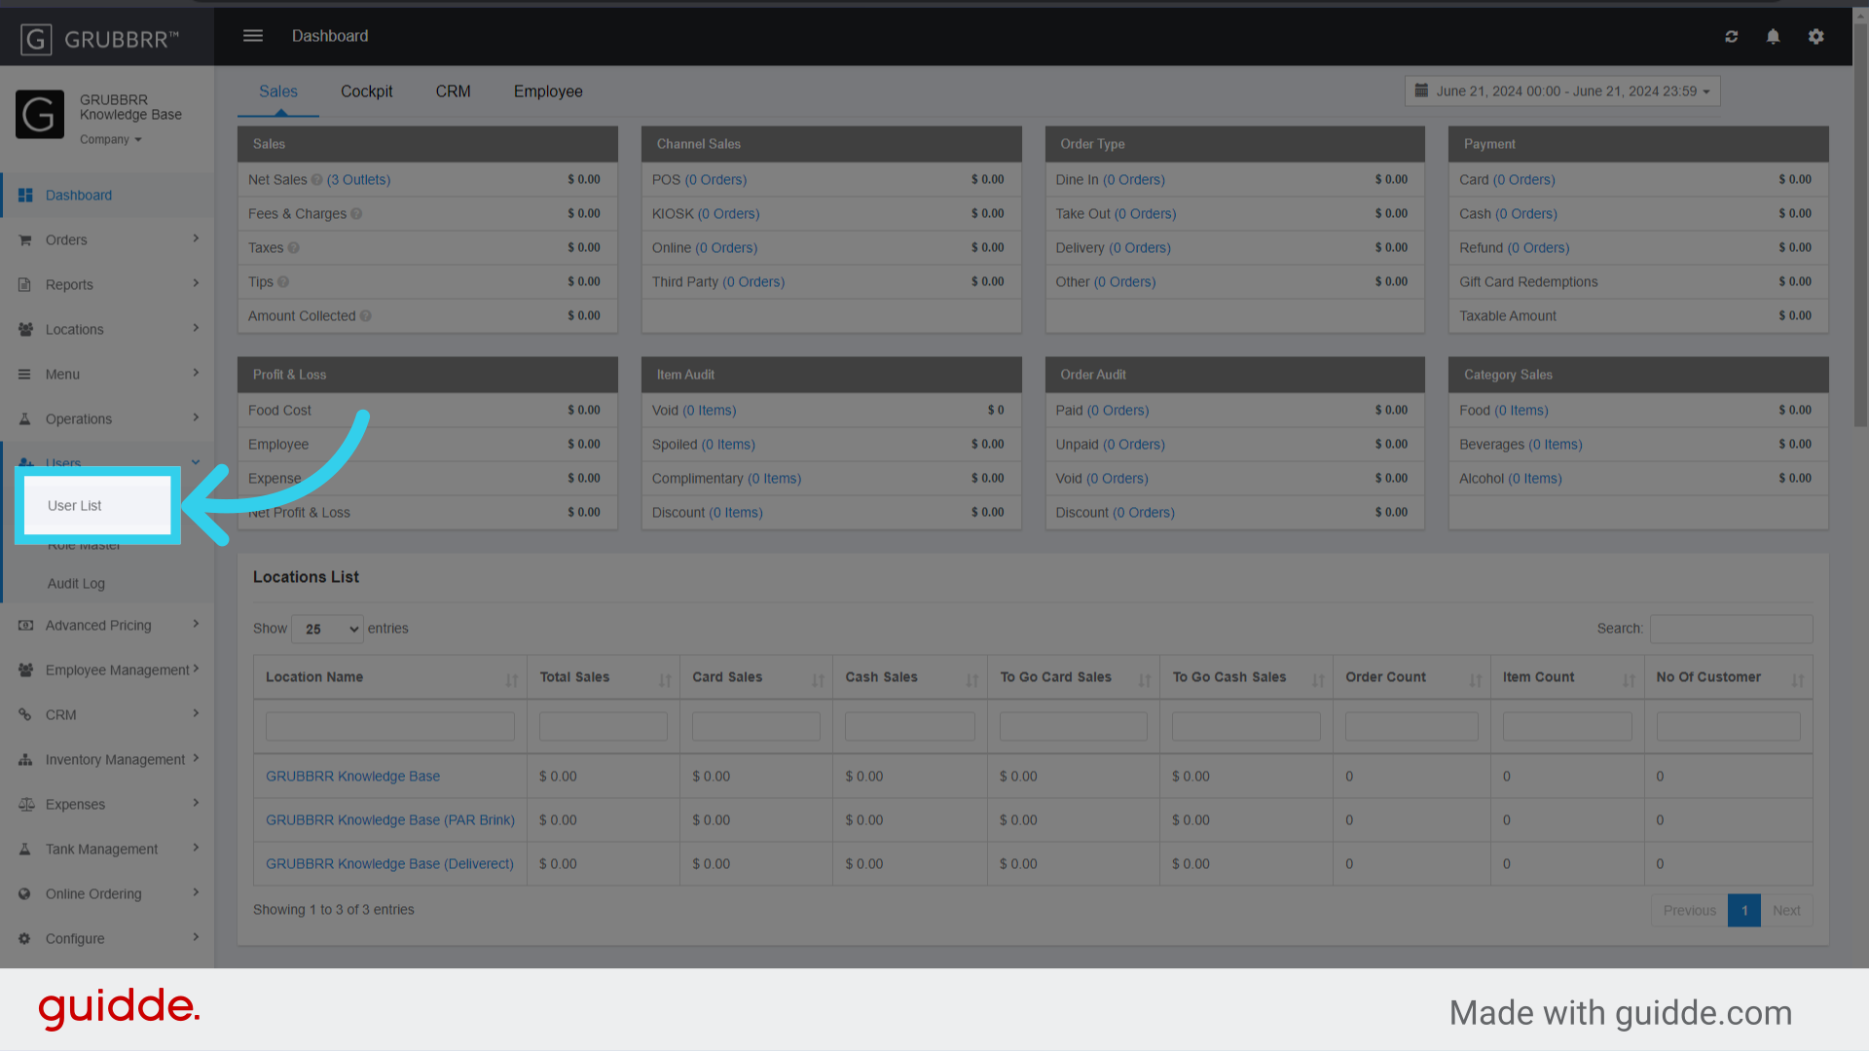Click the calendar icon in date range
1869x1051 pixels.
point(1421,91)
